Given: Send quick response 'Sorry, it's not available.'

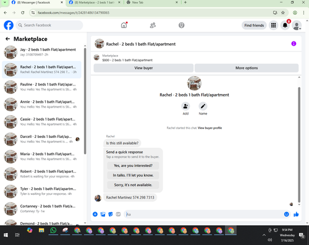Looking at the screenshot, I should click(x=133, y=185).
